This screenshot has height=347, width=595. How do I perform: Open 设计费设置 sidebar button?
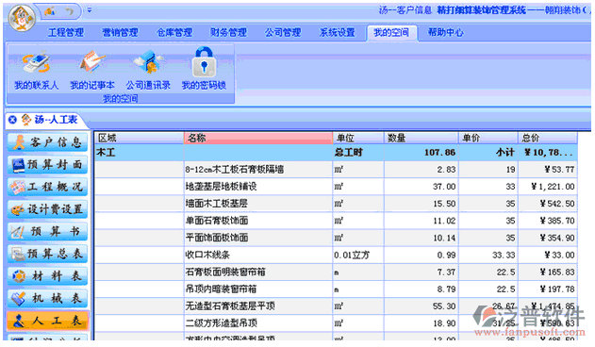(47, 209)
